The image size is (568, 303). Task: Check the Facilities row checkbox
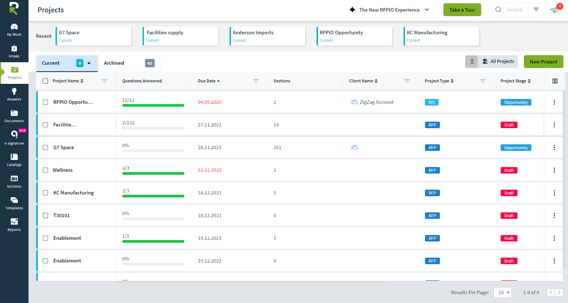coord(45,125)
